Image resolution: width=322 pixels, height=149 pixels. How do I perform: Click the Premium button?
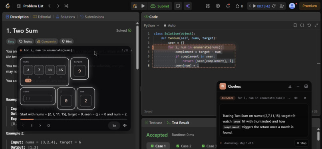[x=310, y=6]
